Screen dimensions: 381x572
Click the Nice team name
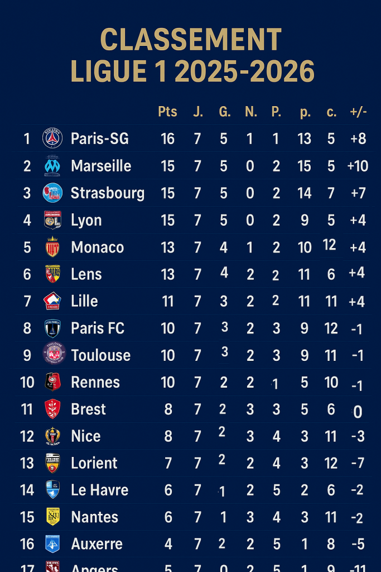click(86, 436)
